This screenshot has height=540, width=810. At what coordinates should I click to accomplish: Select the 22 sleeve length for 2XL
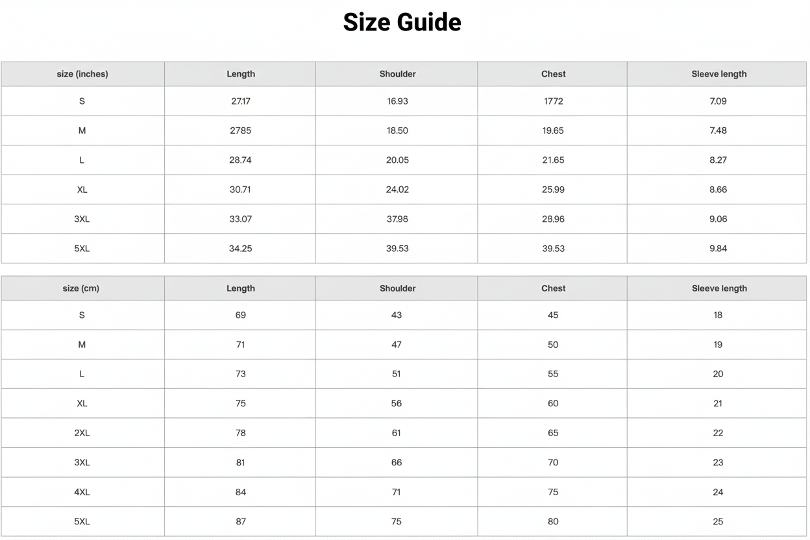[x=718, y=433]
